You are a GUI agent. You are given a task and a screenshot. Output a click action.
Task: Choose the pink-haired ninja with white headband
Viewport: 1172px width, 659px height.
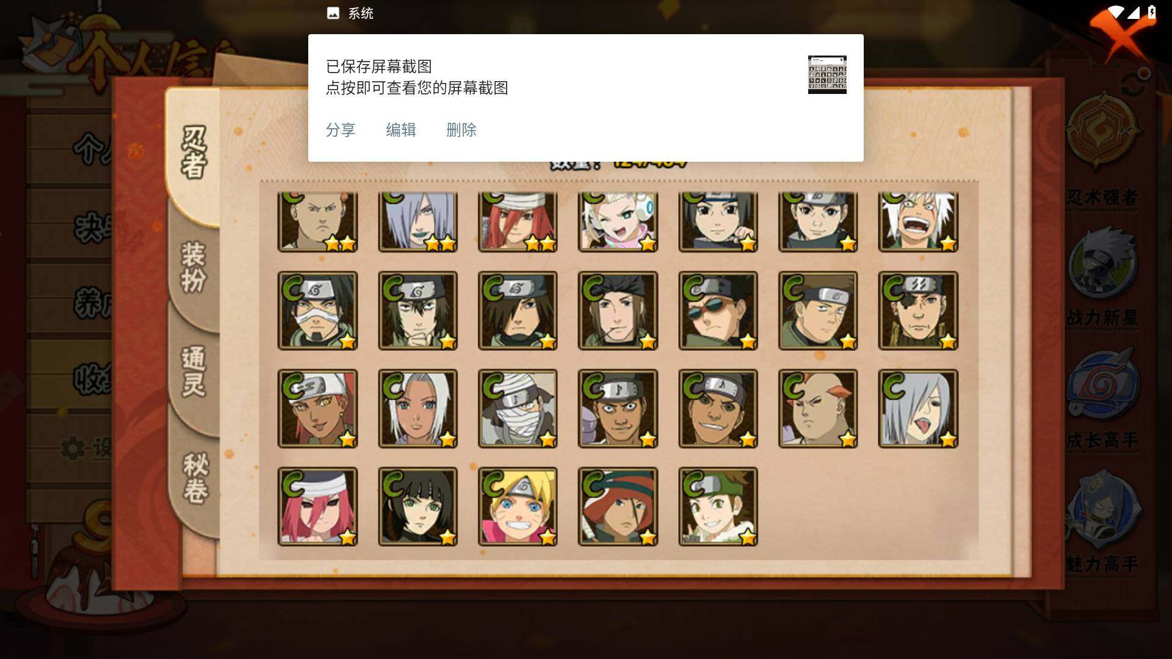pos(317,506)
